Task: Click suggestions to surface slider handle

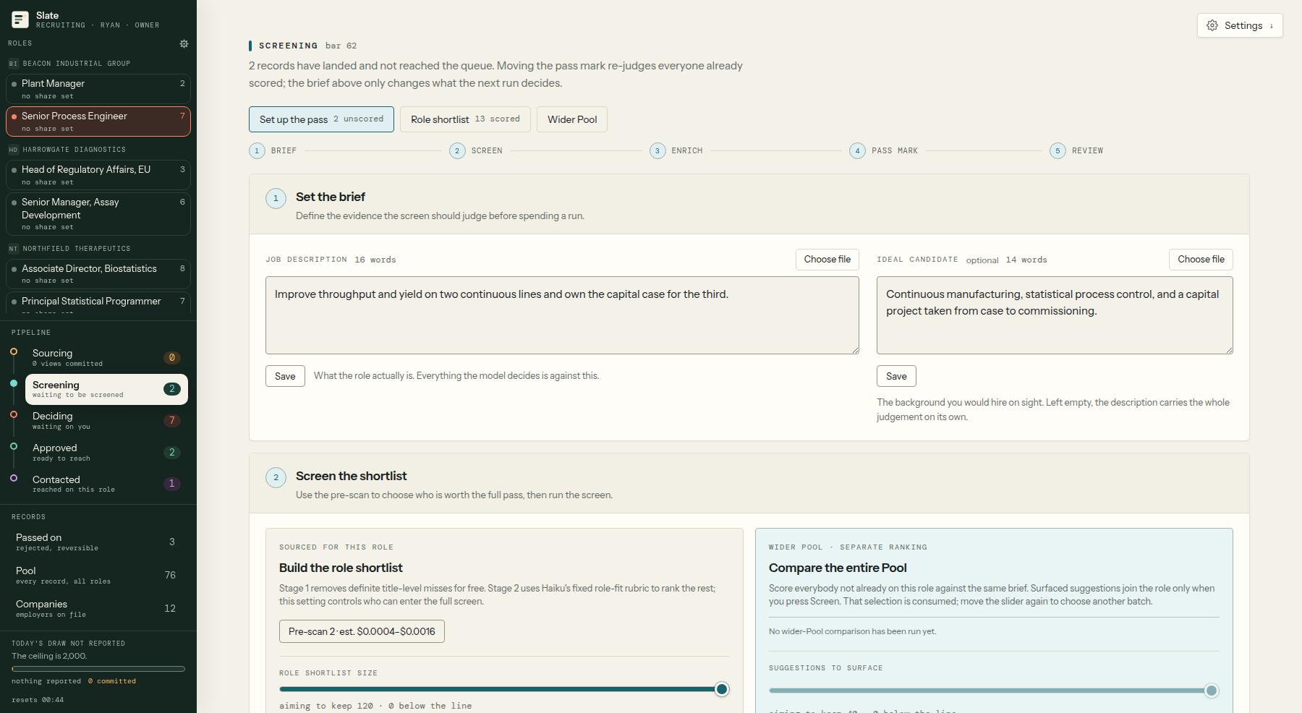Action: (1212, 691)
